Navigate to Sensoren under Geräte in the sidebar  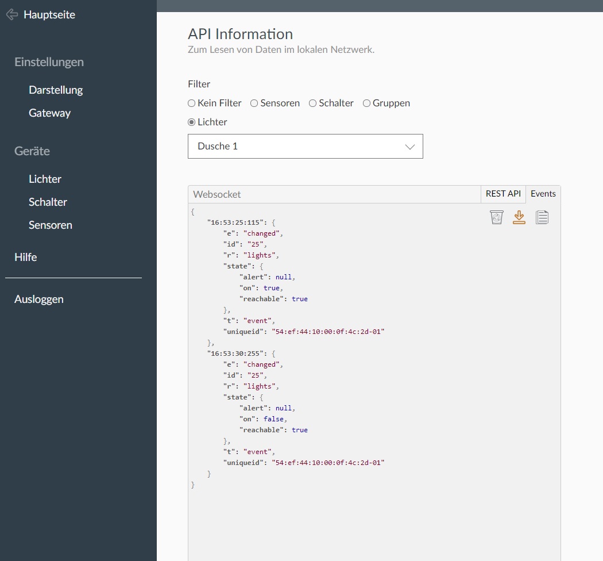(51, 225)
